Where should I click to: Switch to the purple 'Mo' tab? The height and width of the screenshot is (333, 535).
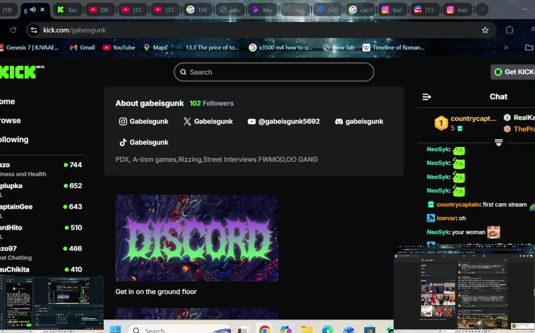263,10
